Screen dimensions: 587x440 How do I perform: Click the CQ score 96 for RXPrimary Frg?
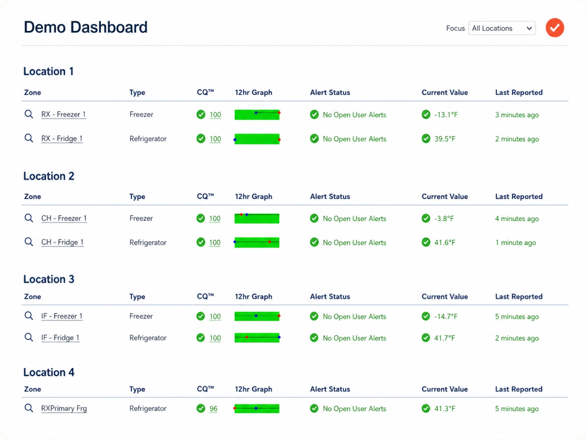click(213, 409)
